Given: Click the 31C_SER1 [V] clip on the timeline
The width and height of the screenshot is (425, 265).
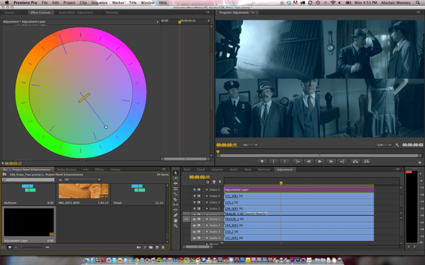Looking at the screenshot, I should tap(299, 196).
